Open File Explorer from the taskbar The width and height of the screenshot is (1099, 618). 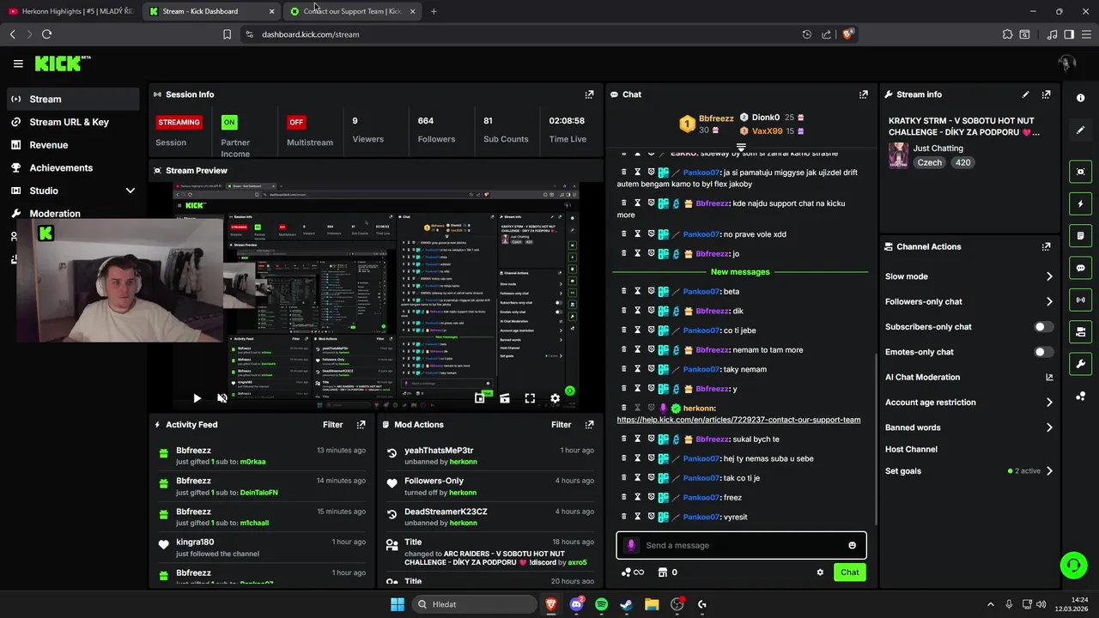652,604
